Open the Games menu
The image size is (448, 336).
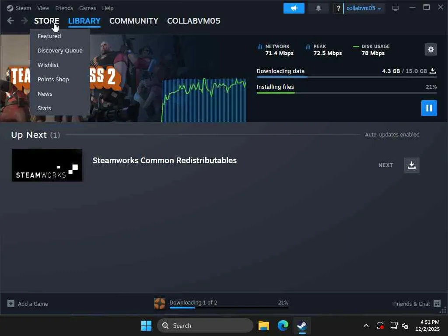87,8
